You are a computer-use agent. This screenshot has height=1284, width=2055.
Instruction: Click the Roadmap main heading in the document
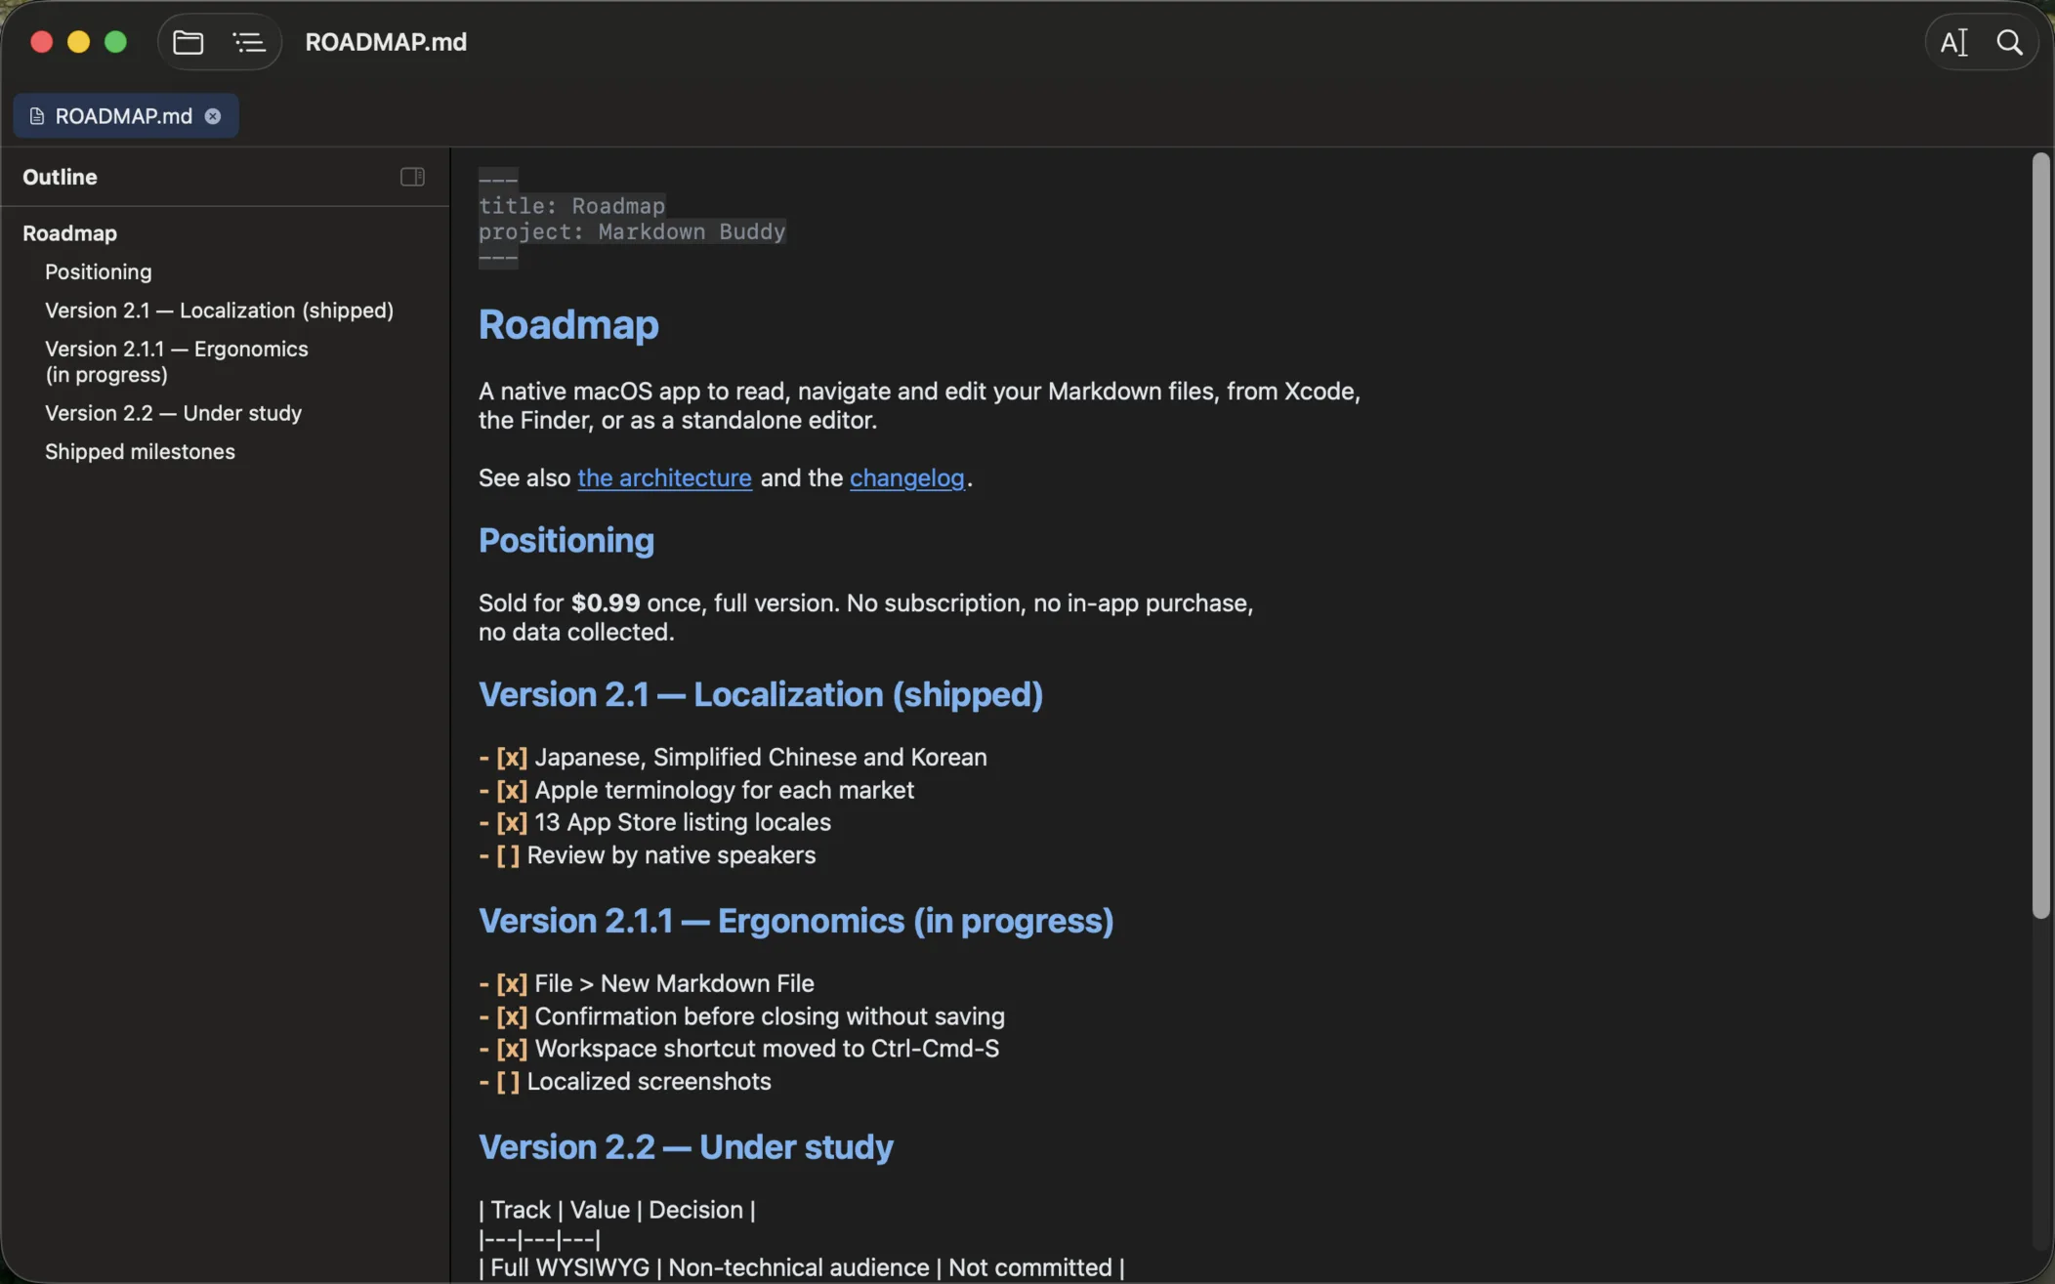tap(568, 324)
